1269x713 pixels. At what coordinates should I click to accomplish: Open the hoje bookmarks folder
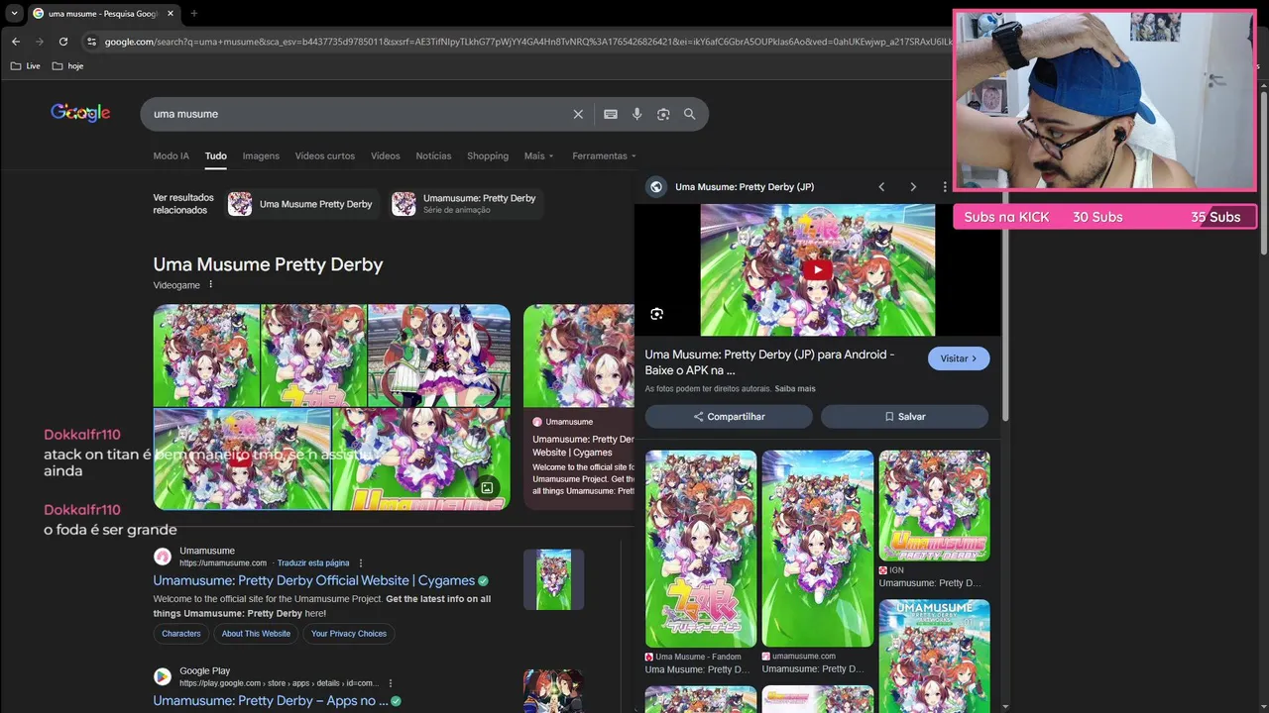(68, 66)
